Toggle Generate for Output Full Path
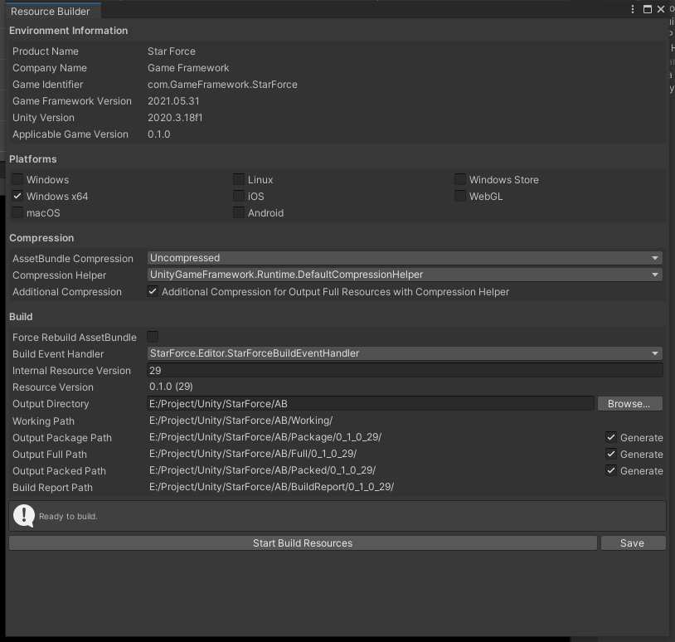675x642 pixels. tap(611, 454)
